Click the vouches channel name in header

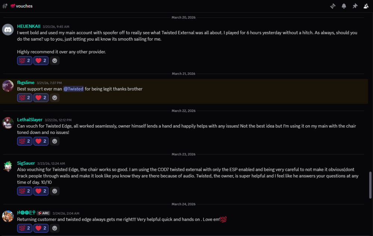pyautogui.click(x=24, y=6)
